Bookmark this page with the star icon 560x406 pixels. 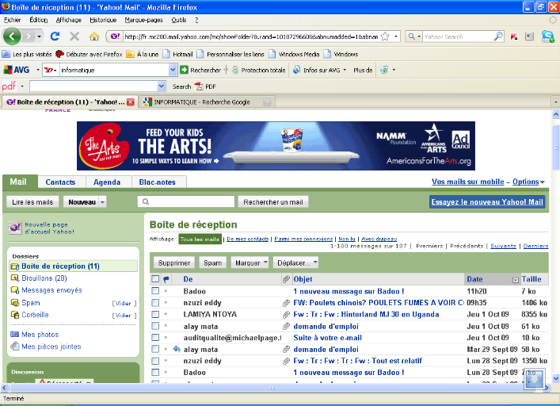click(x=385, y=36)
